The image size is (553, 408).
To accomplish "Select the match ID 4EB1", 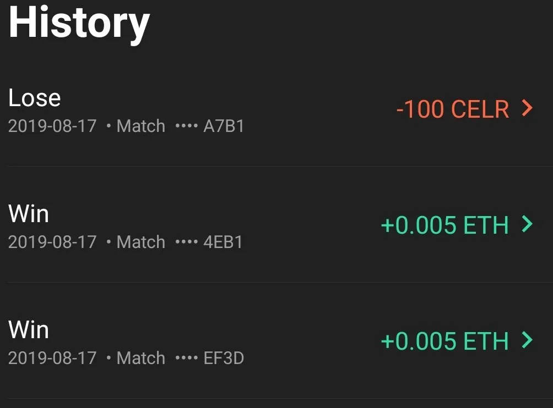I will (223, 242).
